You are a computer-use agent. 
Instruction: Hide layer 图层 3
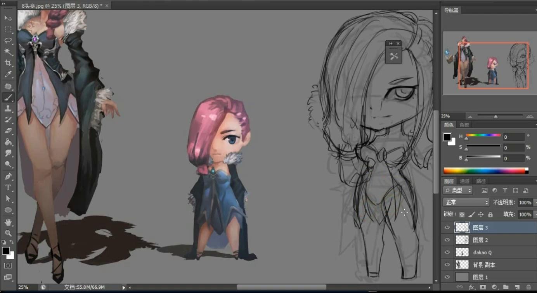pos(447,228)
